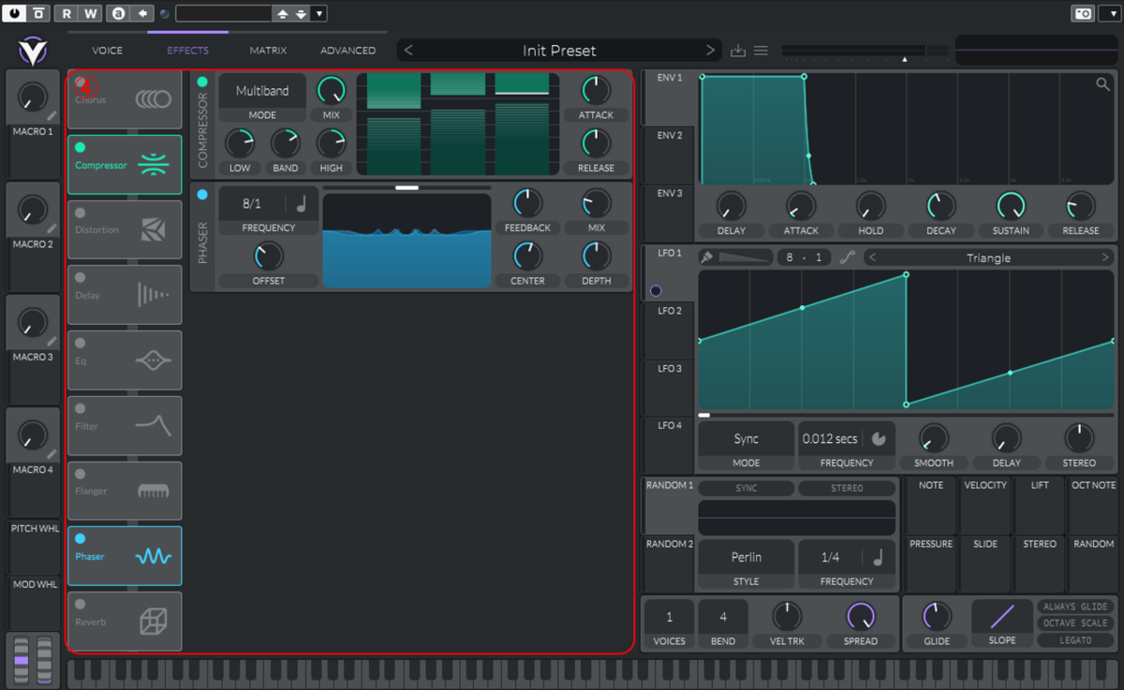Toggle ALWAYS GLIDE

coord(1075,607)
